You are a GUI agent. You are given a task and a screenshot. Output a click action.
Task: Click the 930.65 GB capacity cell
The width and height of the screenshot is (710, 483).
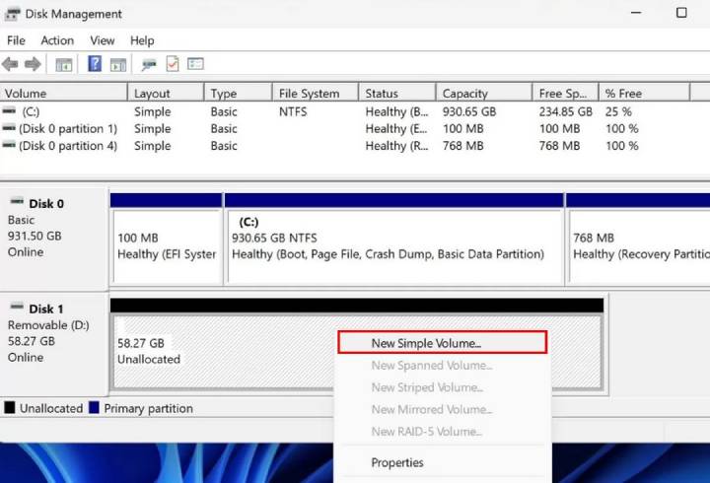click(x=469, y=111)
